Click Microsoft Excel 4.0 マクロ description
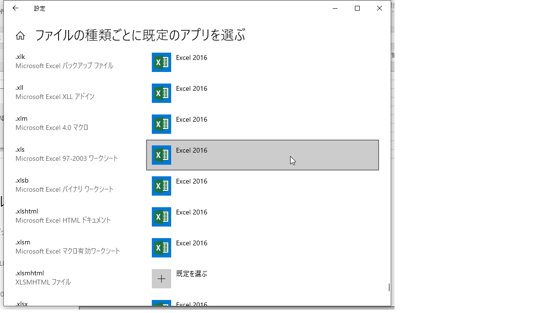 [x=52, y=128]
